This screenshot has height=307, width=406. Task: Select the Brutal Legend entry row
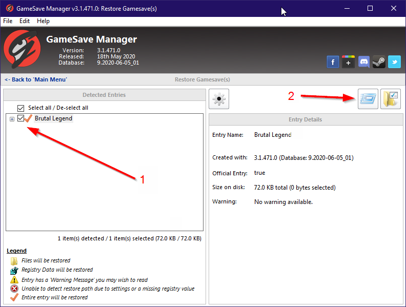[x=54, y=118]
